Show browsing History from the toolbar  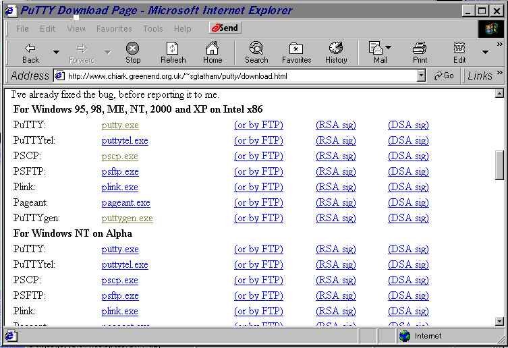(336, 49)
